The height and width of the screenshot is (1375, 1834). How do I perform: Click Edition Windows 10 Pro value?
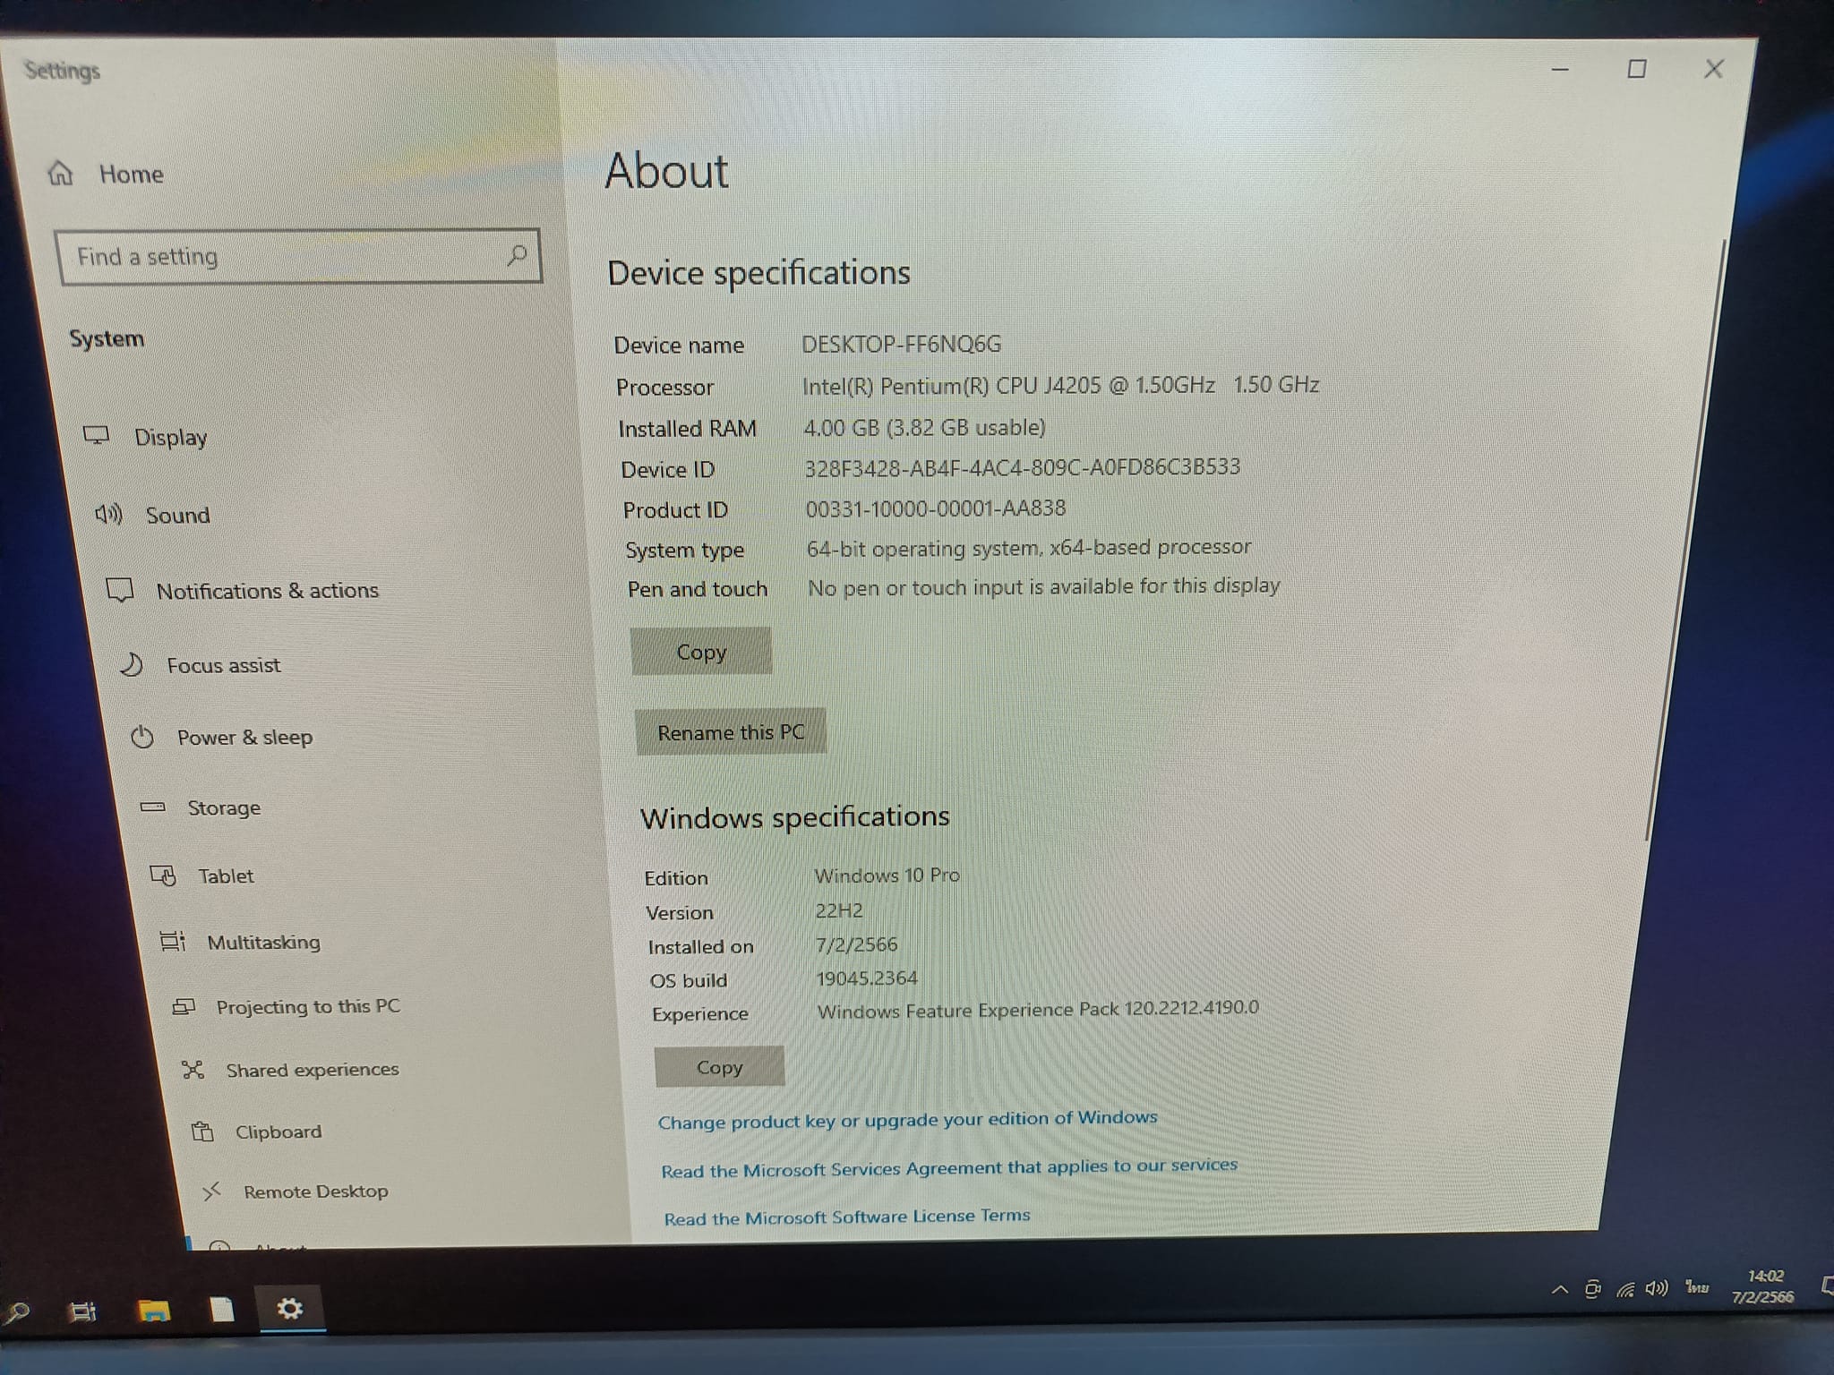click(887, 875)
